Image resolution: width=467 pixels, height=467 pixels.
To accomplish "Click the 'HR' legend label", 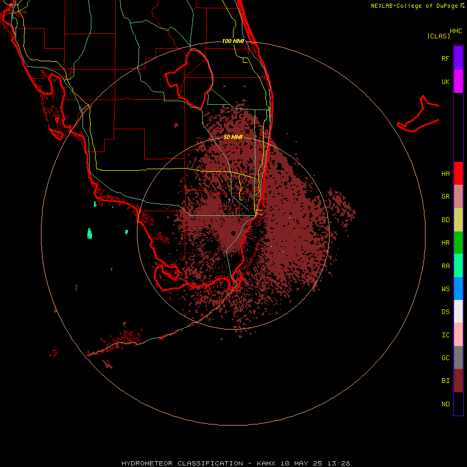I will click(445, 243).
